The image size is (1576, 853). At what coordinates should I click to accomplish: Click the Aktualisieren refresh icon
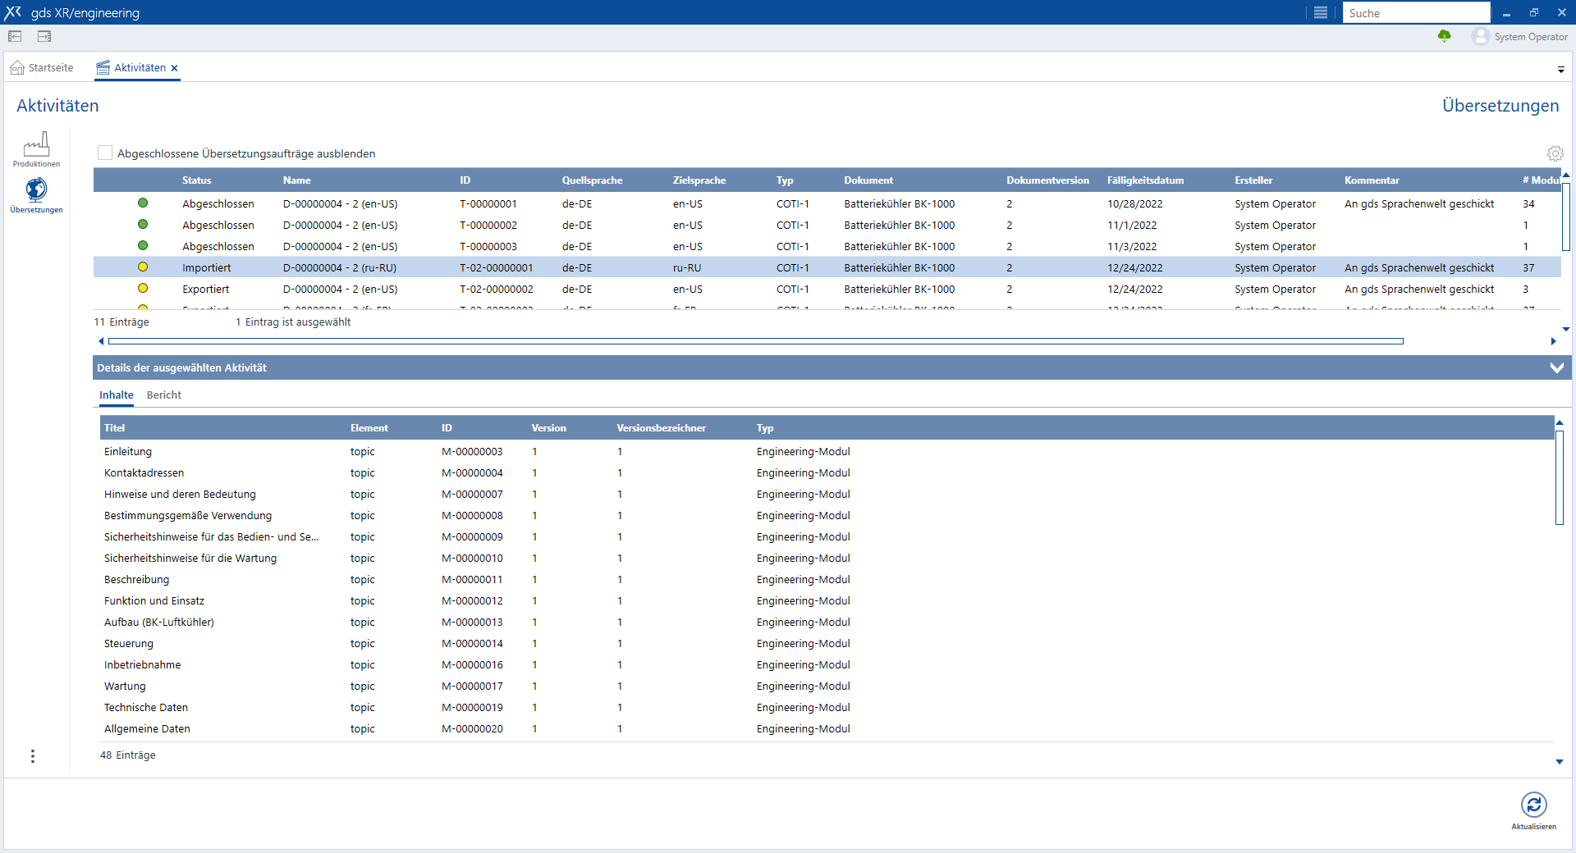(1533, 805)
